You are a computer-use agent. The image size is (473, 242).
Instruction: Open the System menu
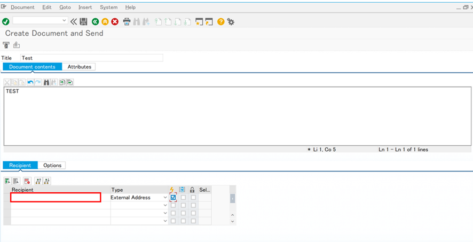tap(109, 7)
